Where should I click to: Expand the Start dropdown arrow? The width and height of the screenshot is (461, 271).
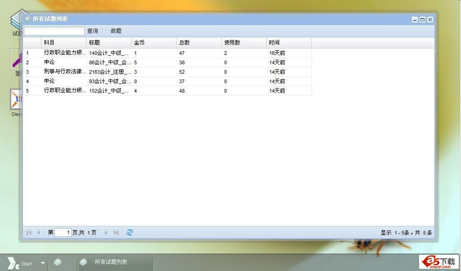pyautogui.click(x=43, y=263)
